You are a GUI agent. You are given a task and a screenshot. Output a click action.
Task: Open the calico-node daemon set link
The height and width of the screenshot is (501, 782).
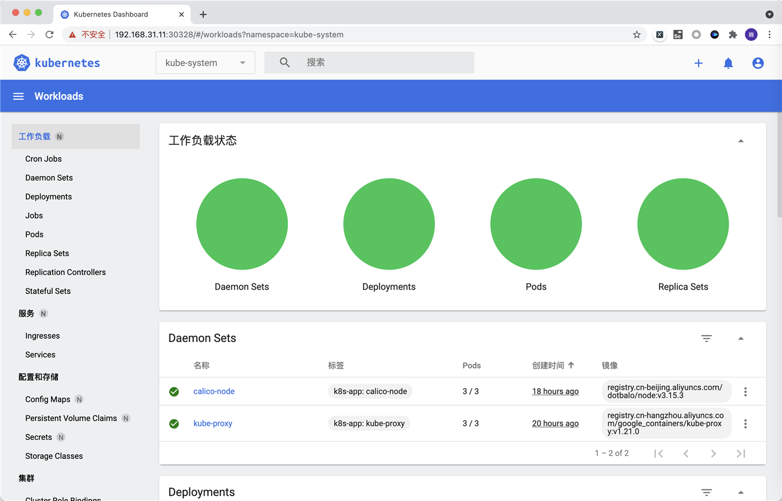pos(214,392)
